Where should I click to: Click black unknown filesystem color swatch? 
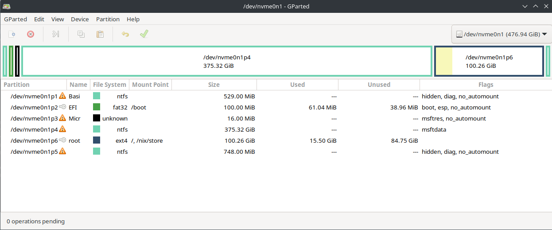(x=97, y=118)
